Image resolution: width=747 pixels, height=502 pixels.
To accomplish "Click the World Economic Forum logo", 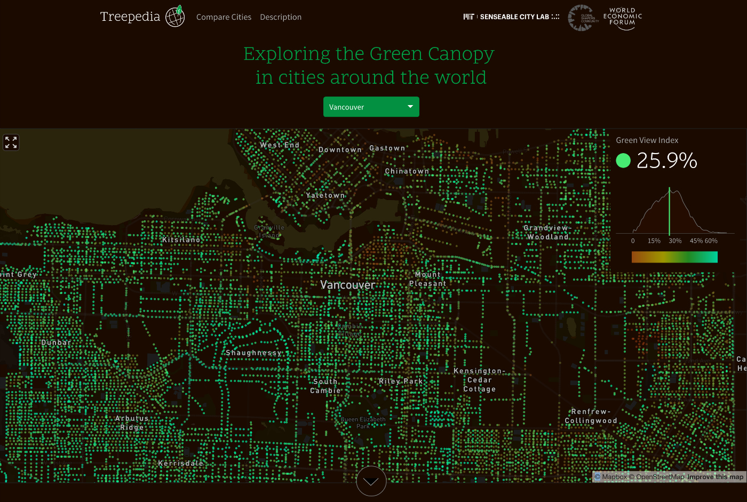I will point(622,18).
